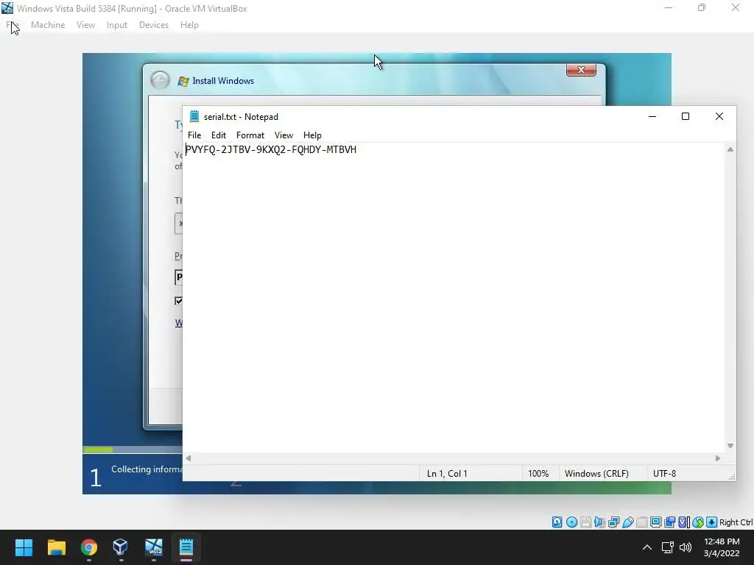Open the Notepad Format menu
754x565 pixels.
pyautogui.click(x=250, y=135)
